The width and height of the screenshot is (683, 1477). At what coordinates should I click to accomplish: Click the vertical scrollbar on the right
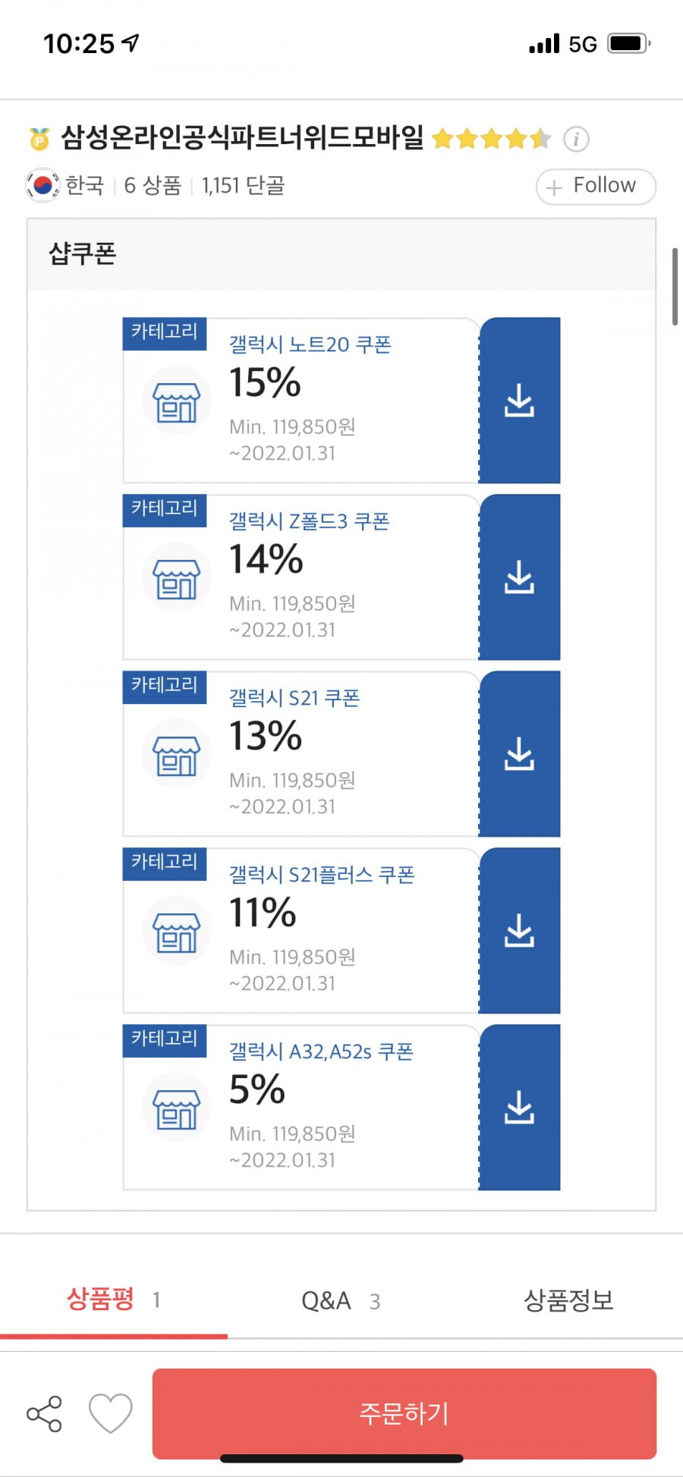[675, 286]
